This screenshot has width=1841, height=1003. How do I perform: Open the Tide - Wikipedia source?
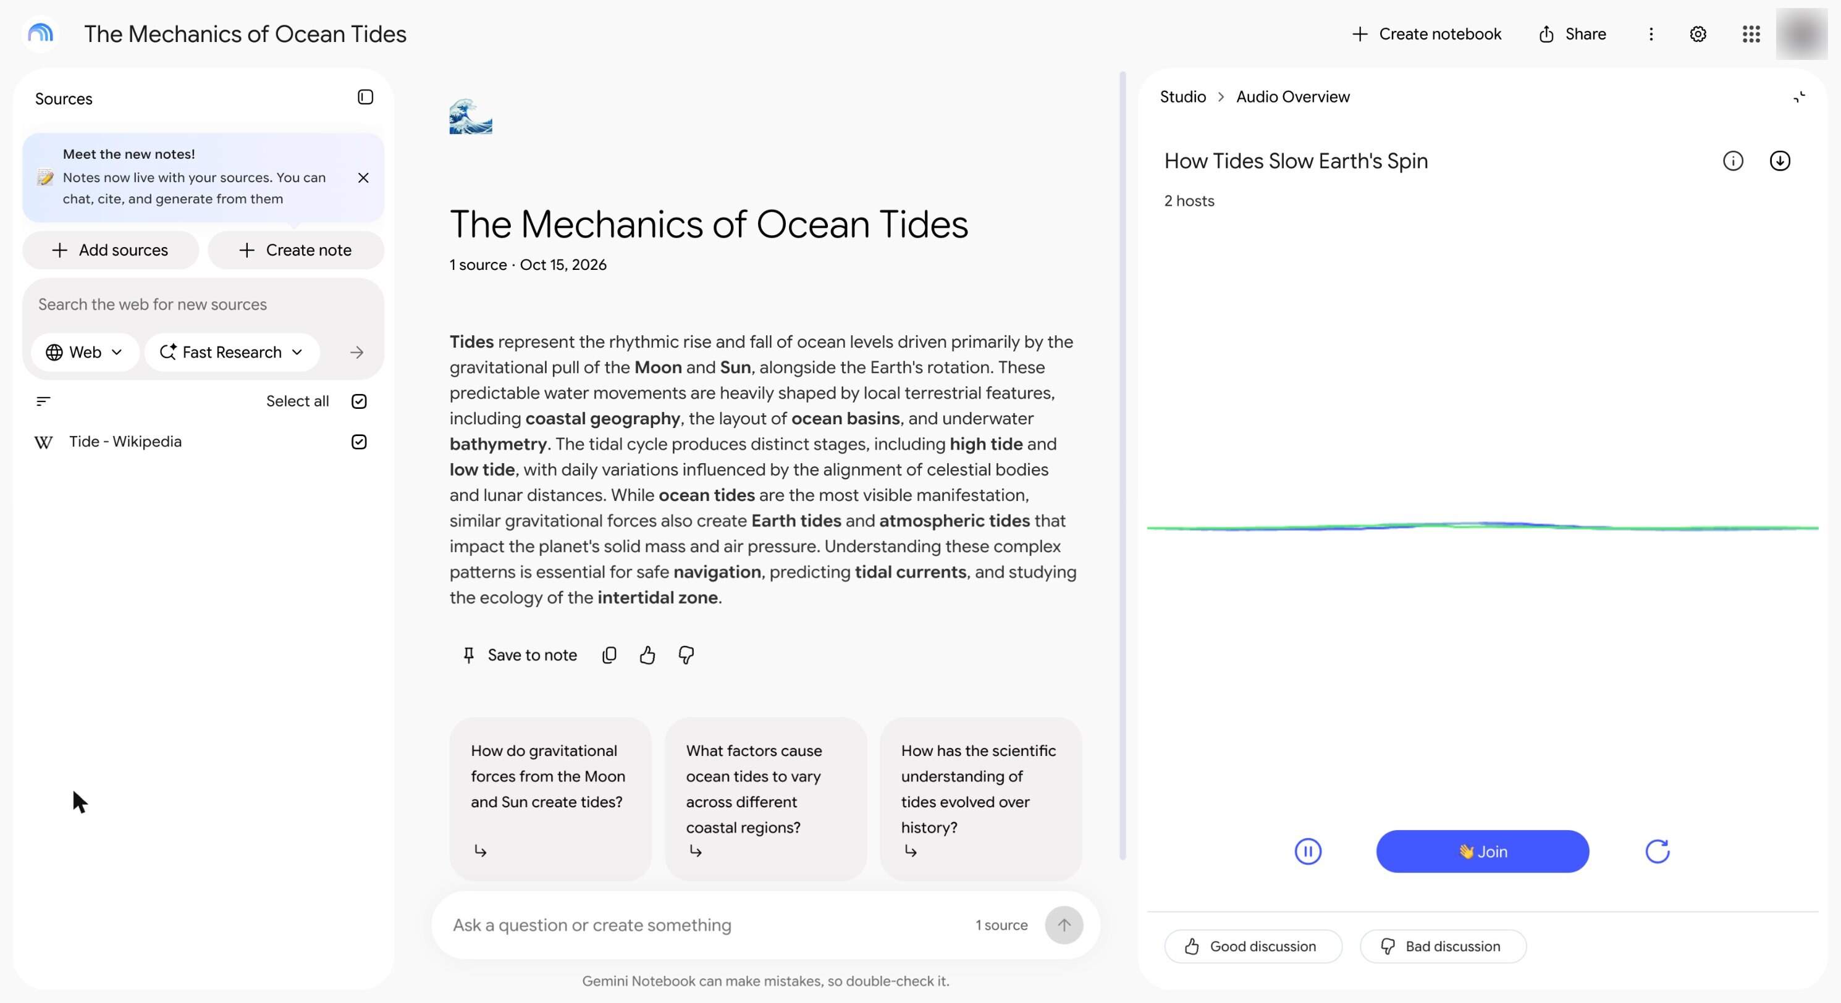click(x=125, y=442)
